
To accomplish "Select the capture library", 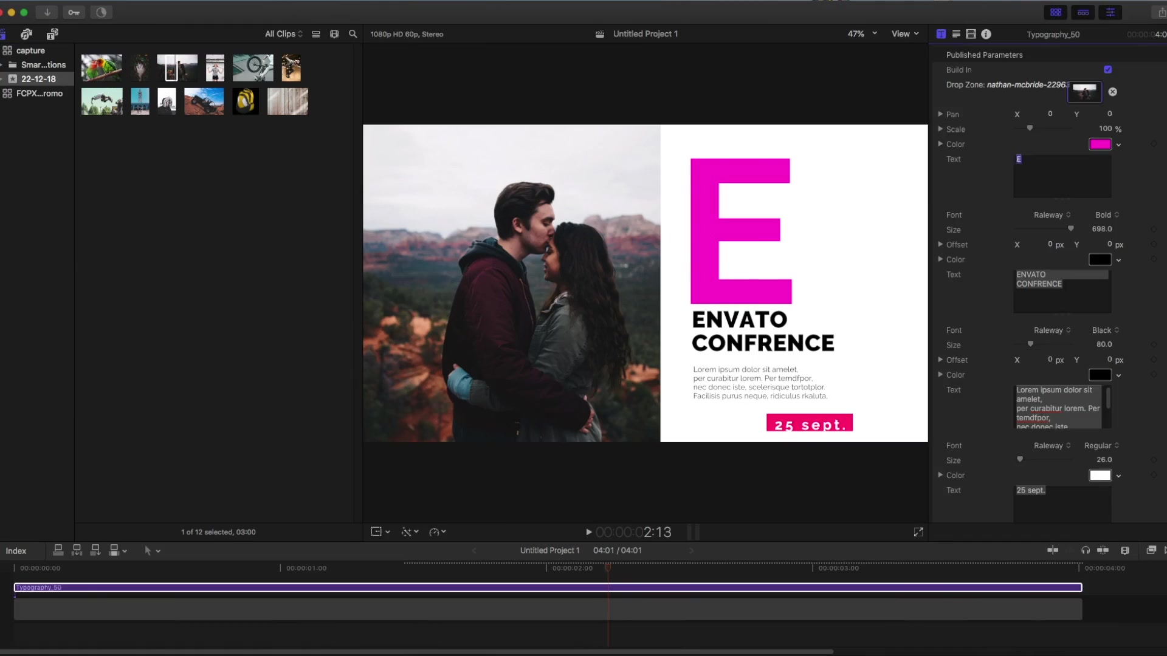I will pyautogui.click(x=30, y=50).
